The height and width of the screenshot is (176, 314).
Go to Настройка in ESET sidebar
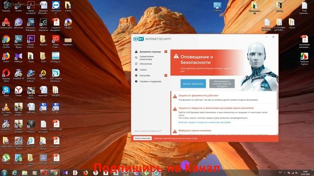coord(145,76)
